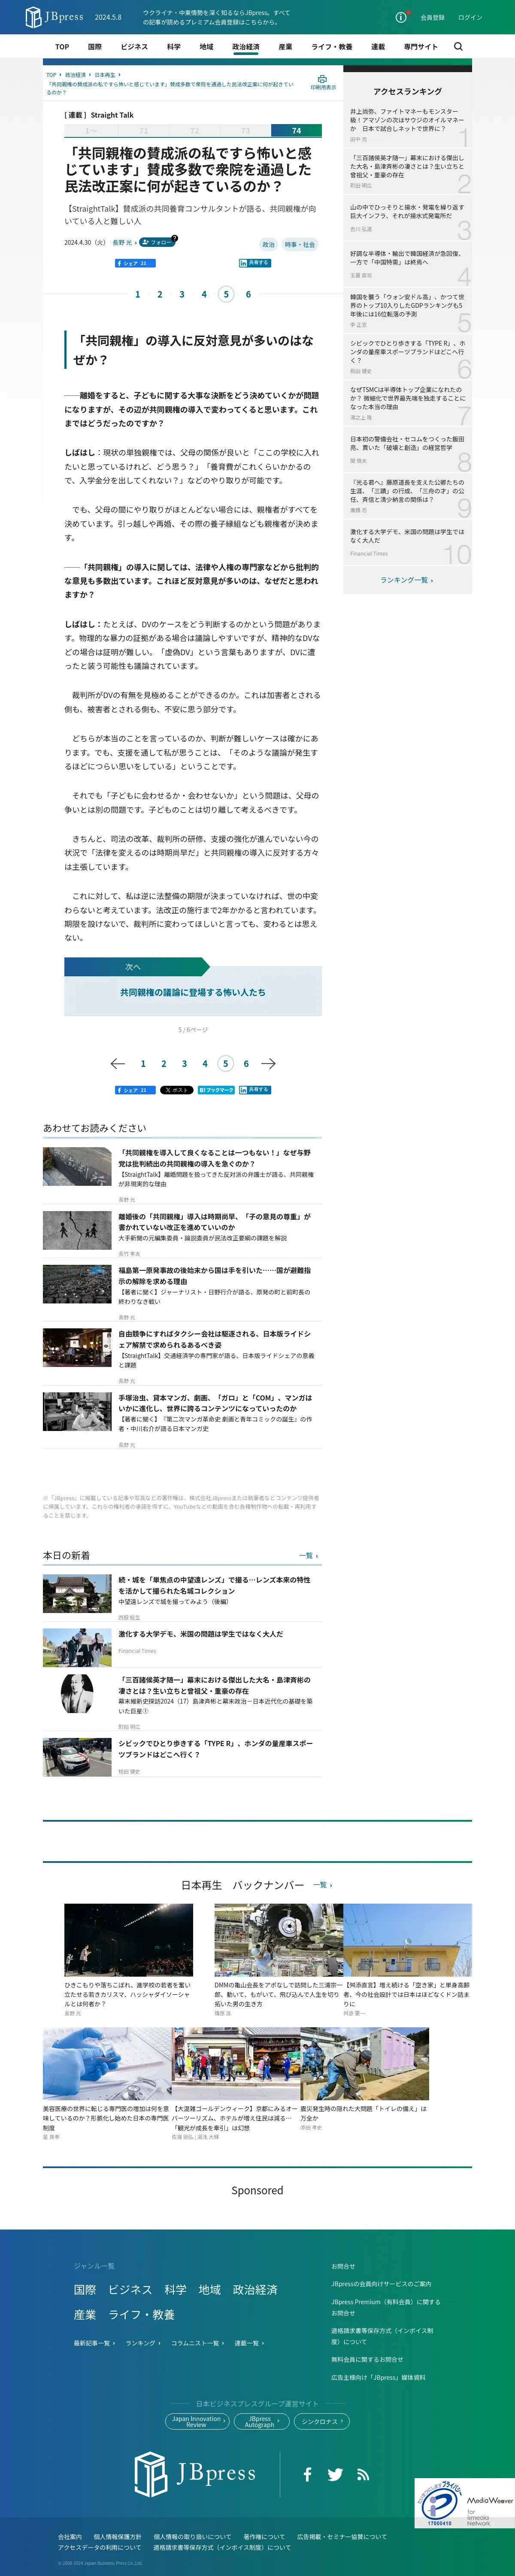Click the footer Facebook icon
515x2576 pixels.
pos(307,2473)
